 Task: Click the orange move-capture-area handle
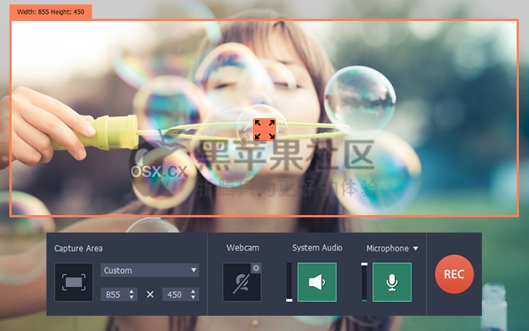pos(264,130)
